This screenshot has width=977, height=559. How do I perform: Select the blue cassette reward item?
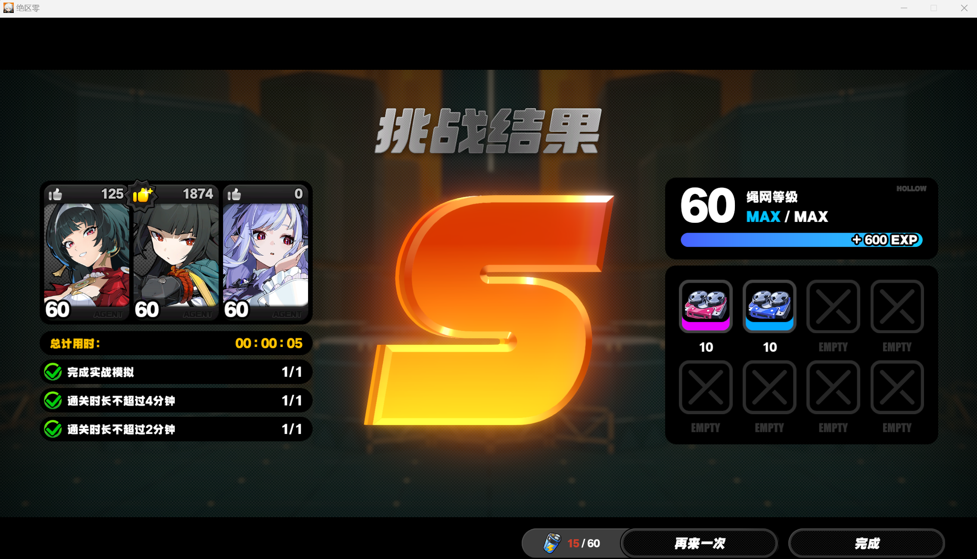click(x=769, y=306)
